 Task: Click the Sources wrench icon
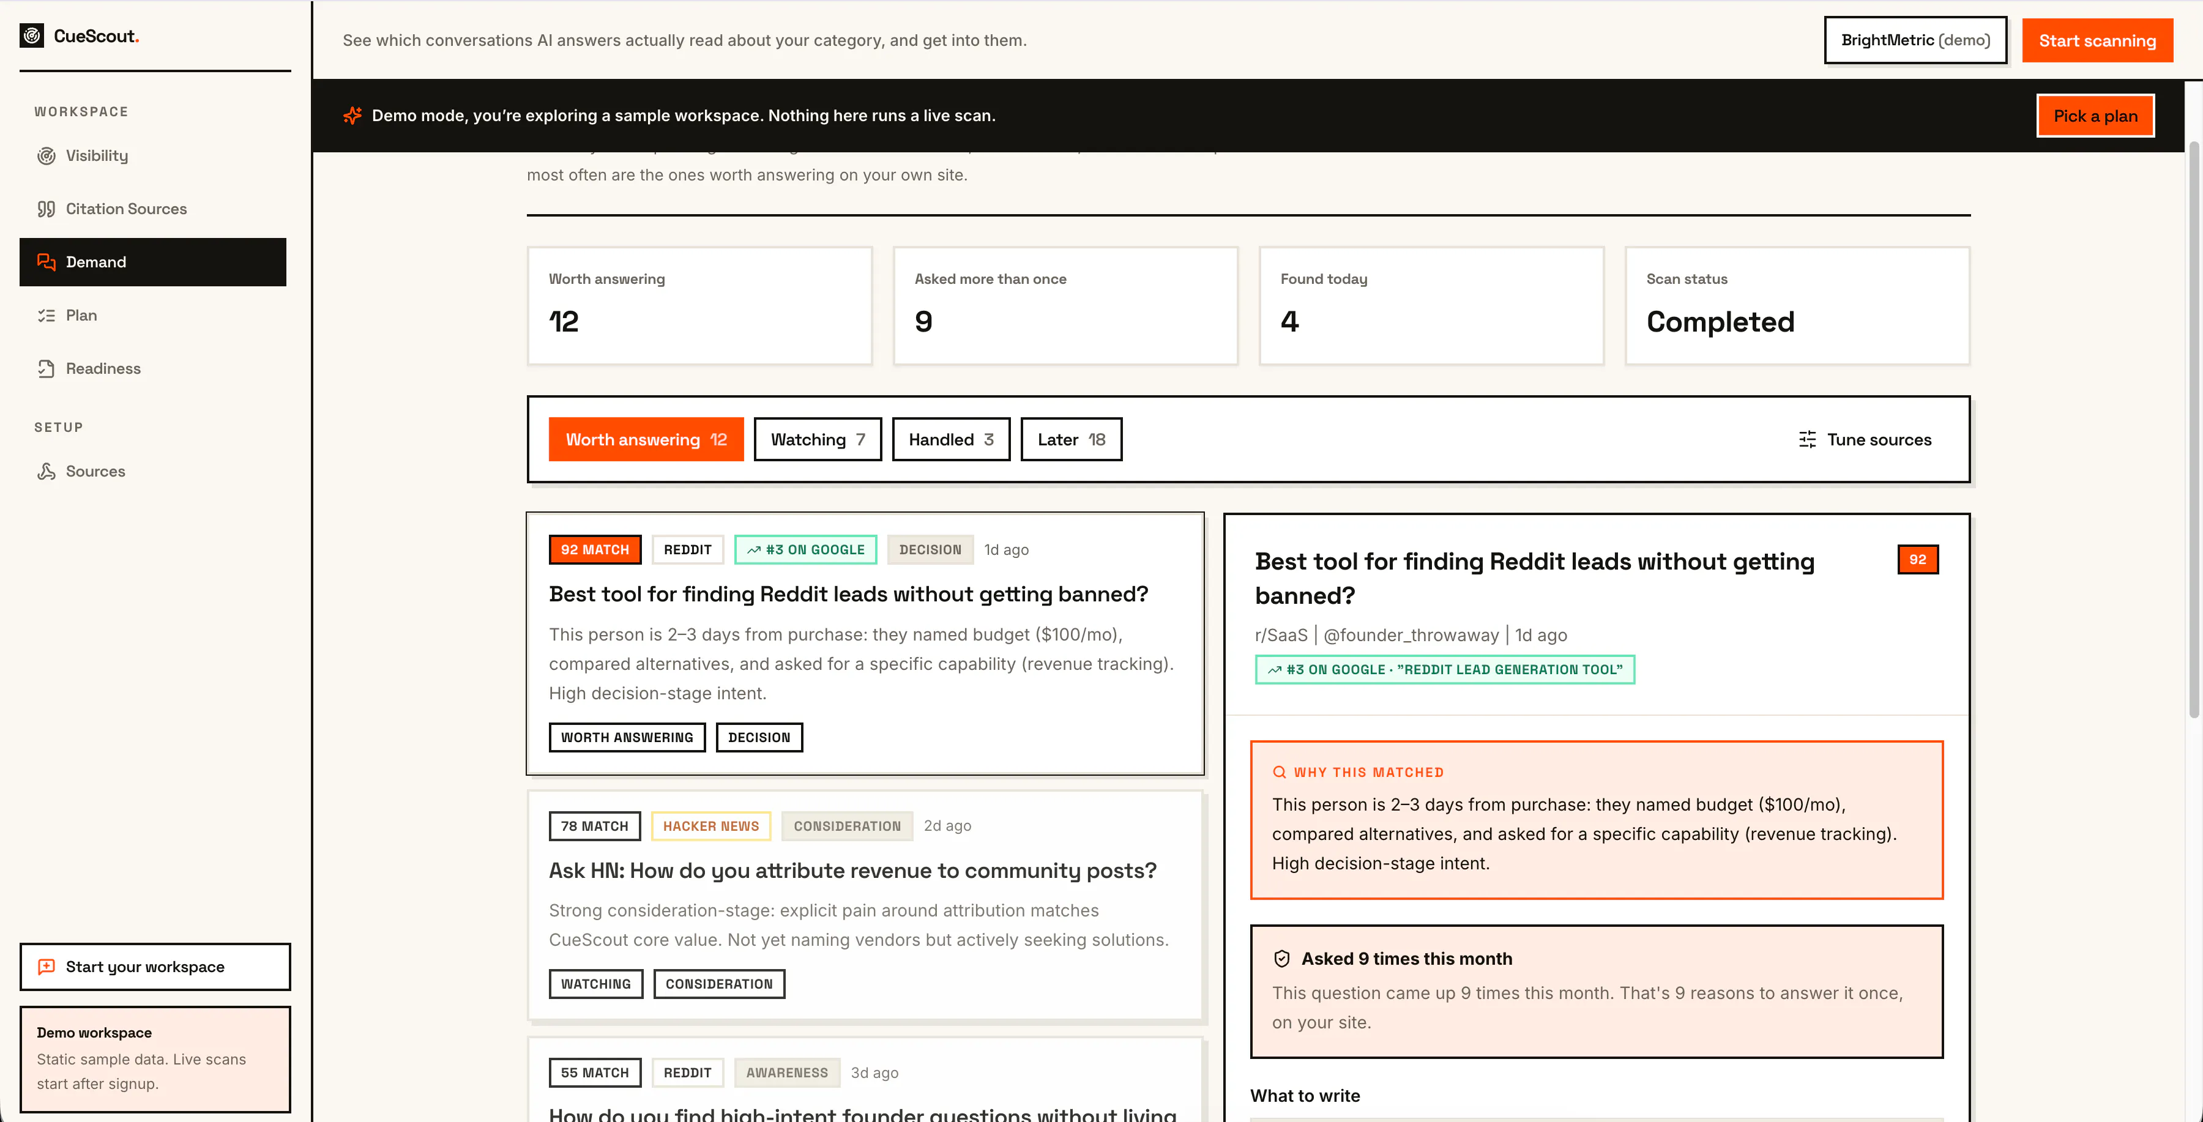coord(46,471)
